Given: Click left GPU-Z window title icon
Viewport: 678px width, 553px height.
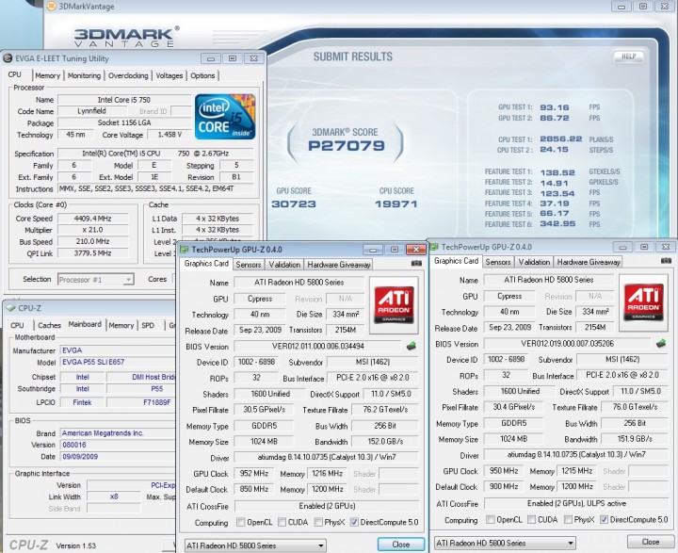Looking at the screenshot, I should [x=185, y=250].
